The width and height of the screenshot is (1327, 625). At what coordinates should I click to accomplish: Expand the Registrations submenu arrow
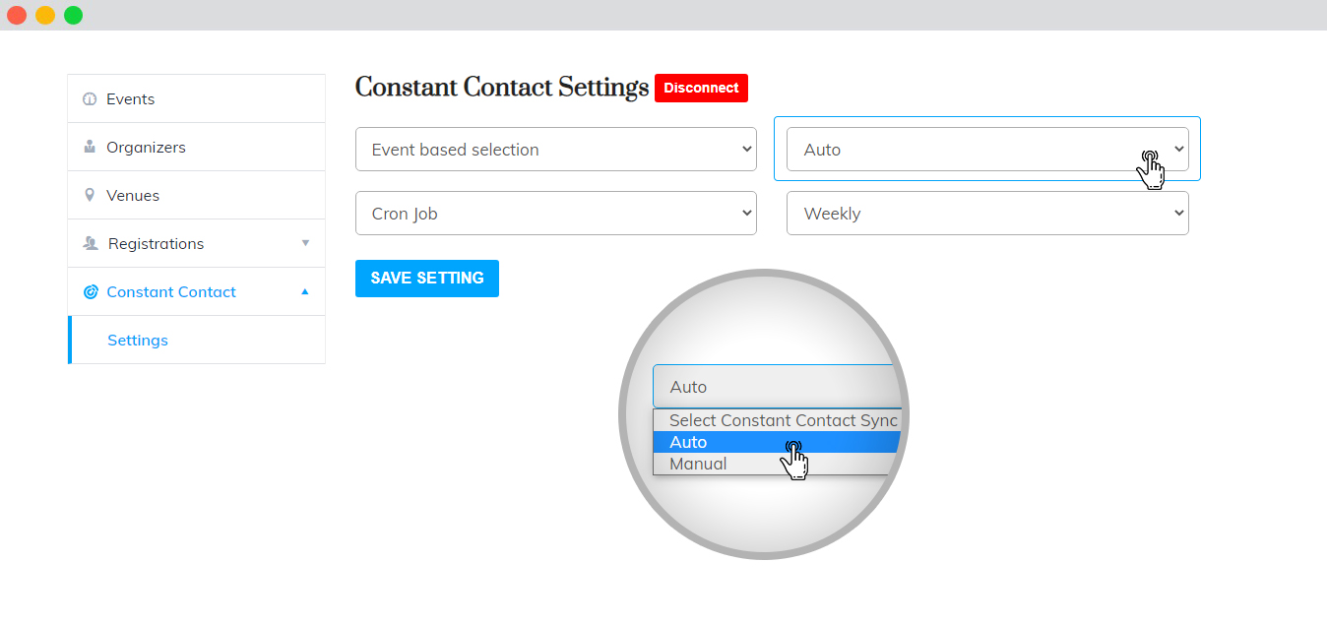tap(305, 243)
